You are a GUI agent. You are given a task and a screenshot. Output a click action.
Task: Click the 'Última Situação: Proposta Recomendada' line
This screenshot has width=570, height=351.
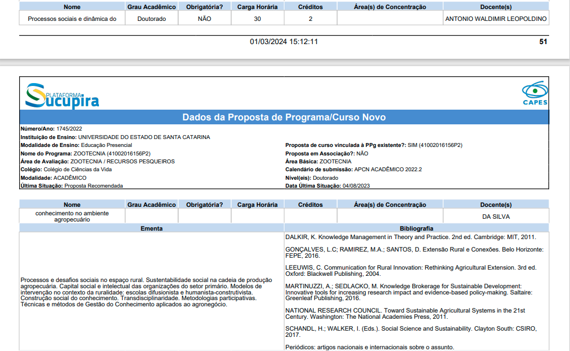point(71,185)
